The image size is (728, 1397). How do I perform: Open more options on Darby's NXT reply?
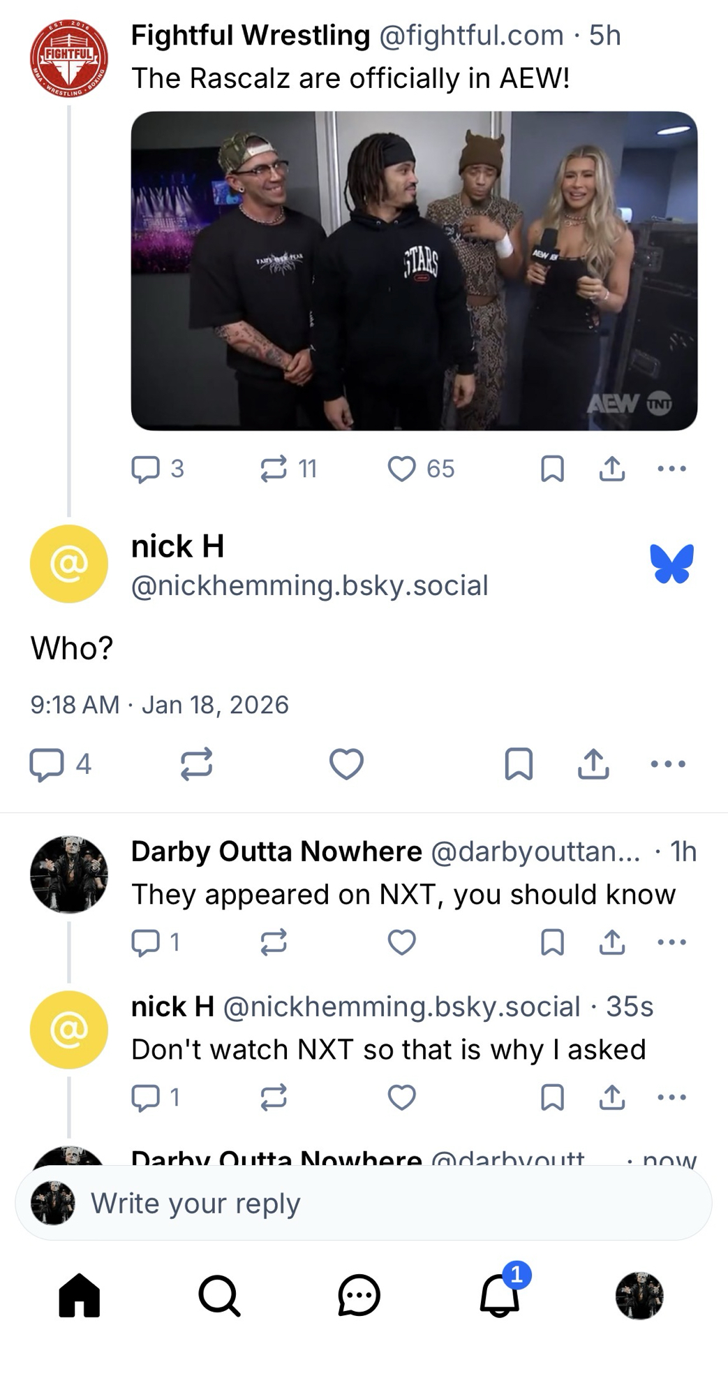tap(671, 942)
